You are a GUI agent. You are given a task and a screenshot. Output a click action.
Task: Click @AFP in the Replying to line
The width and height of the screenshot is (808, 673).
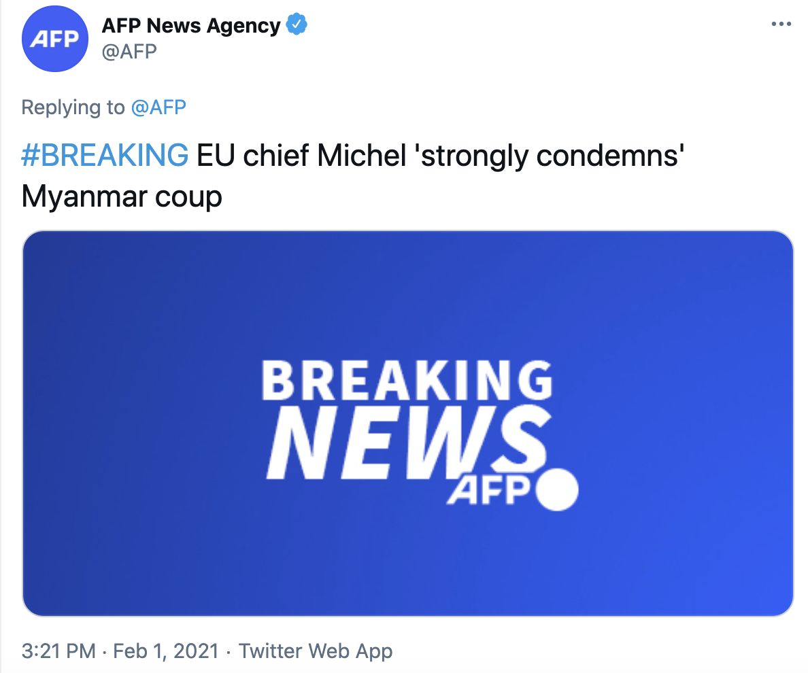(x=158, y=107)
